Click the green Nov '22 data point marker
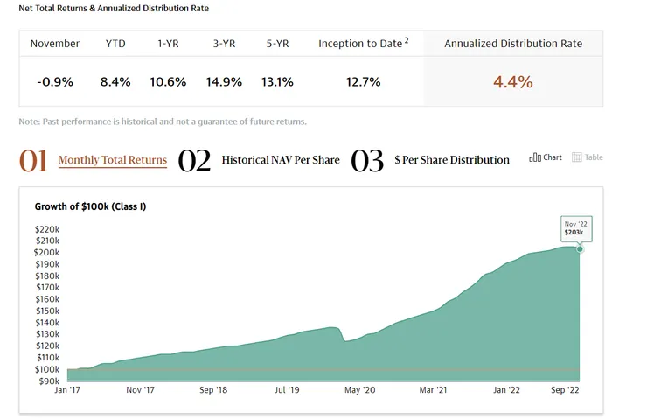647x419 pixels. tap(580, 249)
